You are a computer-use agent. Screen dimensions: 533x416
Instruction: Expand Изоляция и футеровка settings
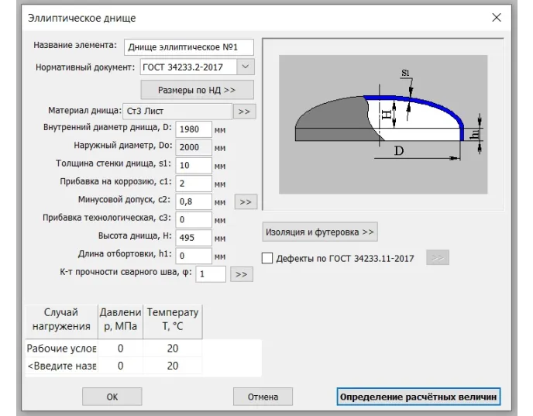point(320,232)
